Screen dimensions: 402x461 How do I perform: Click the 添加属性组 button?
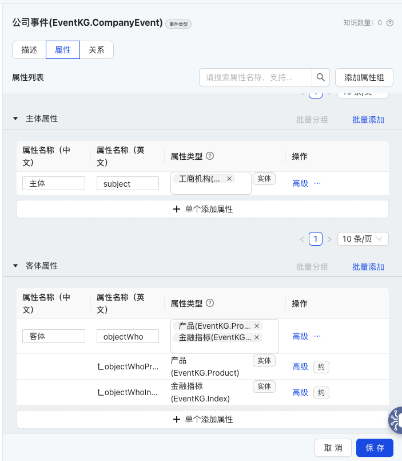364,77
